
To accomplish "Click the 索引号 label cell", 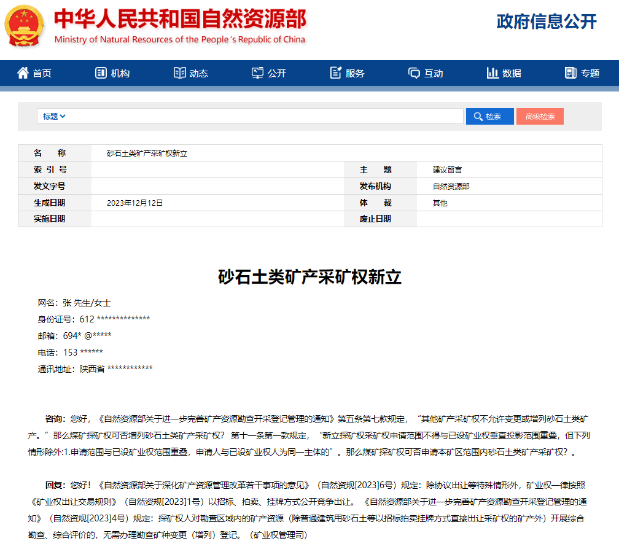I will (55, 169).
